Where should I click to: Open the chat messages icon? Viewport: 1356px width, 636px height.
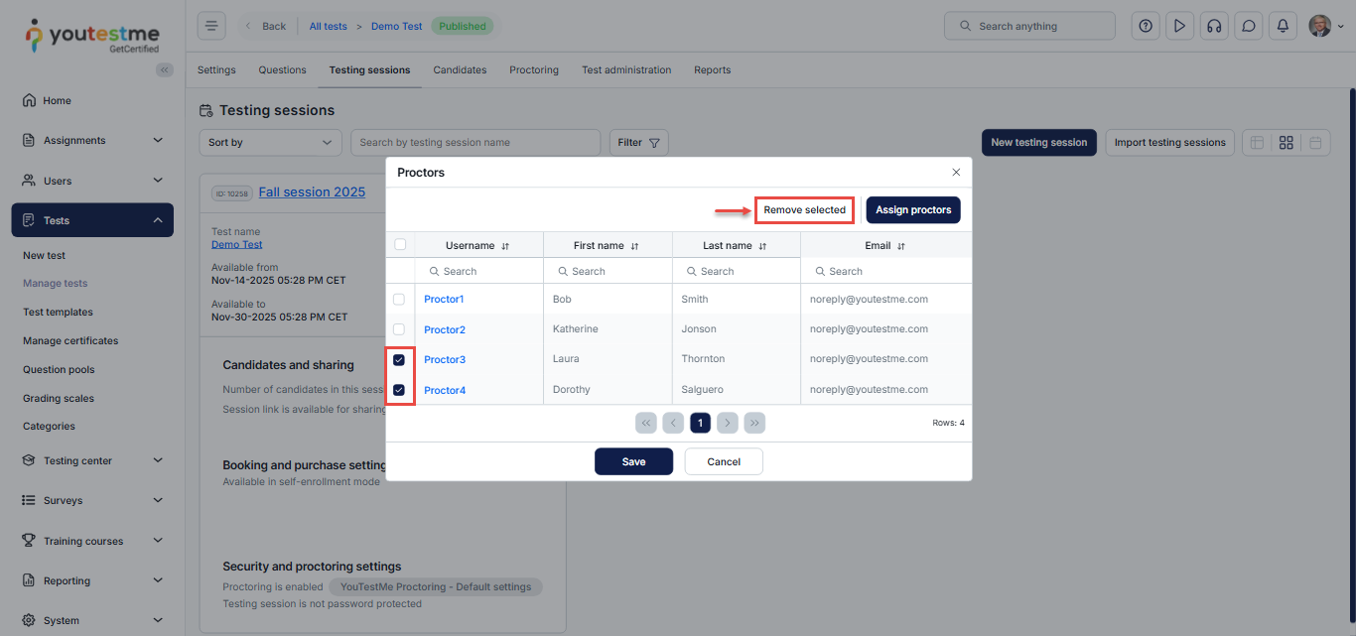1249,26
